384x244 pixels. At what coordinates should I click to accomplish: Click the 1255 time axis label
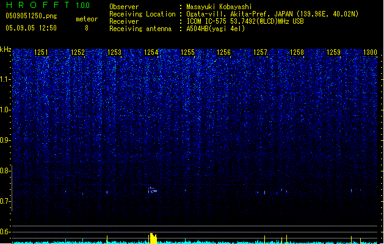pos(187,52)
